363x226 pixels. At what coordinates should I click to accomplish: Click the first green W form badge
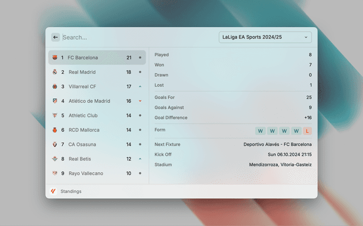coord(260,131)
